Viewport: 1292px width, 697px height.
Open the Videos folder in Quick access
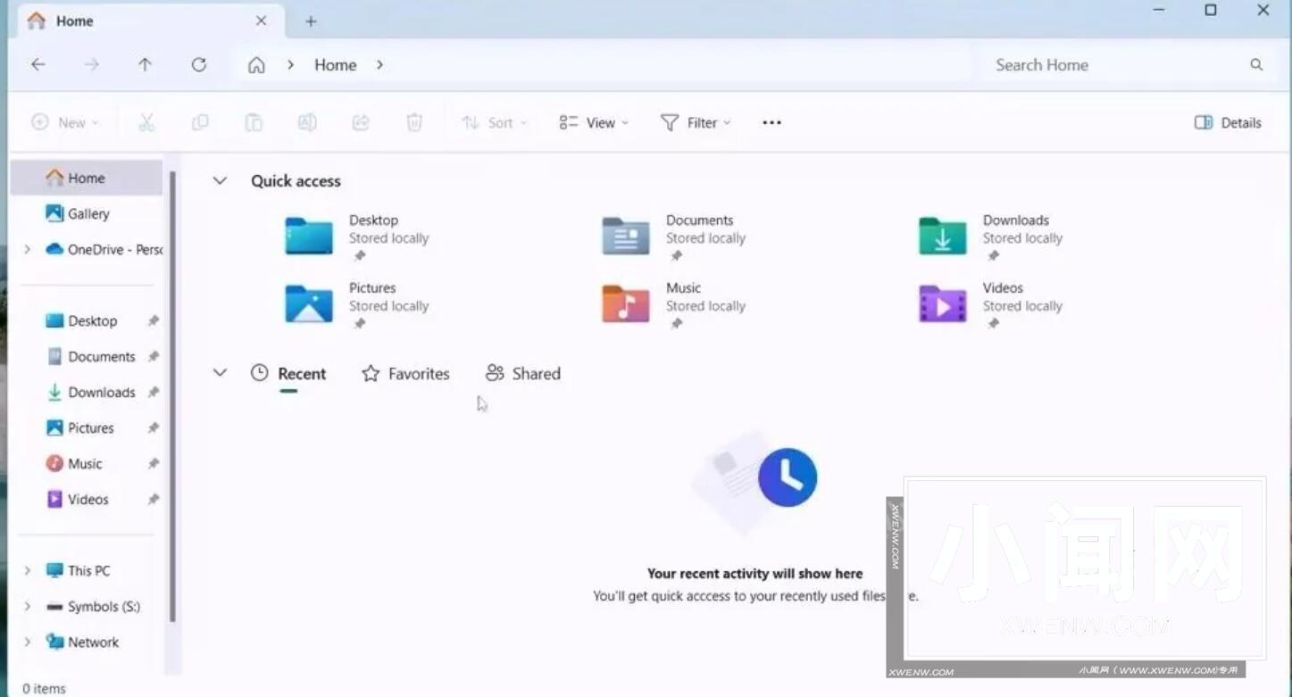(x=991, y=305)
